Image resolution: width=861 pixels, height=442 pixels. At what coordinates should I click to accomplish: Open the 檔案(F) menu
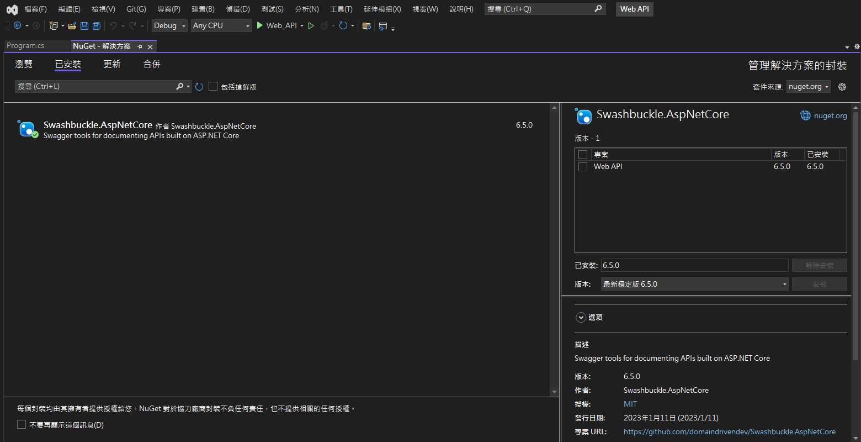point(36,9)
